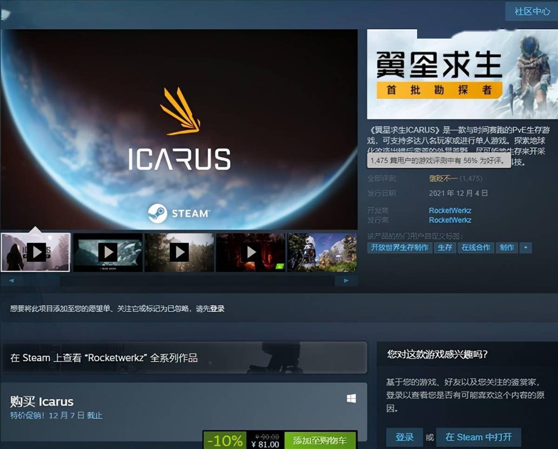Click the 您对这款游戏感兴趣吗? heading

pos(437,355)
